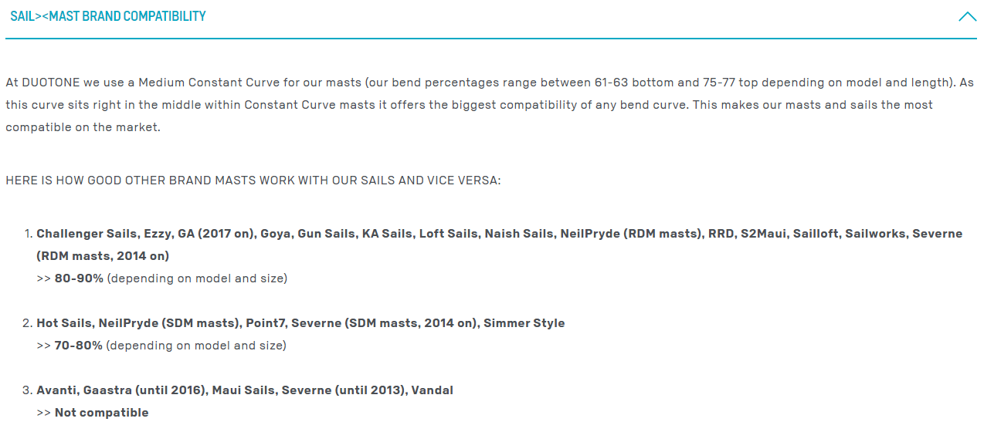Screen dimensions: 994x432
Task: Click "compatible on the market." sentence ending
Action: point(83,127)
